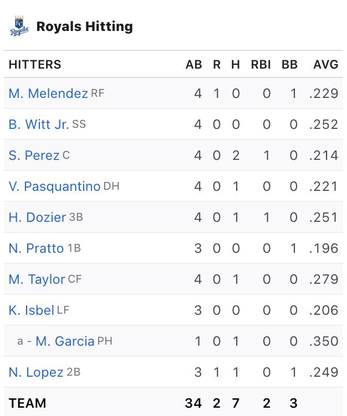Open N. Pratto player profile
Image resolution: width=347 pixels, height=416 pixels.
(x=36, y=248)
